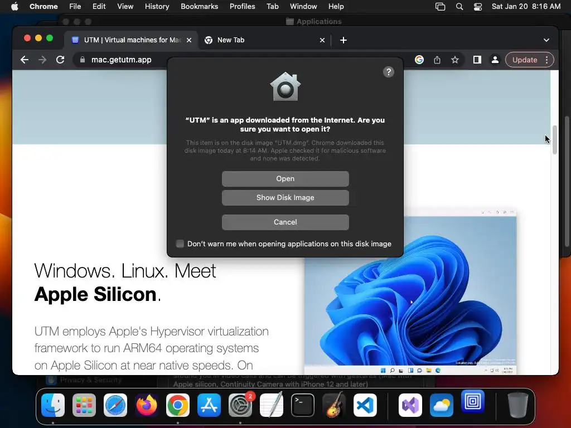Screen dimensions: 571x428
Task: Close the UTM tab
Action: click(189, 40)
